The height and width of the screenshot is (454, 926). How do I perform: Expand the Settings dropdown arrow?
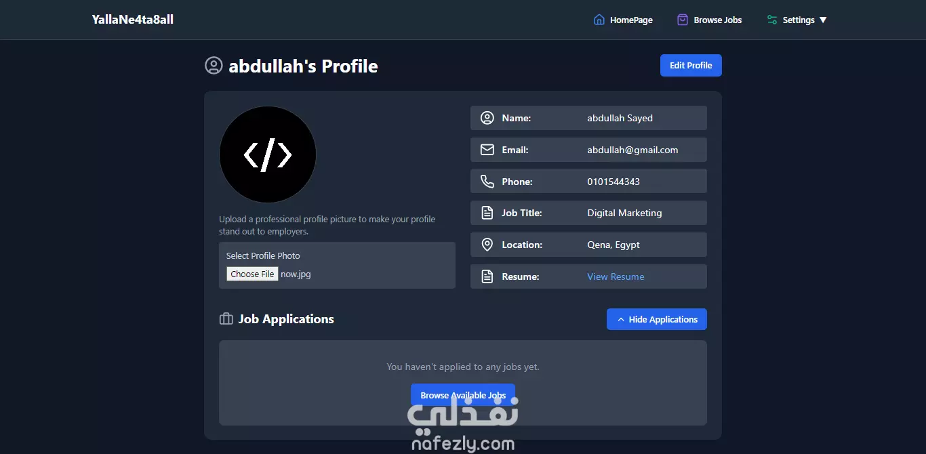(x=823, y=20)
